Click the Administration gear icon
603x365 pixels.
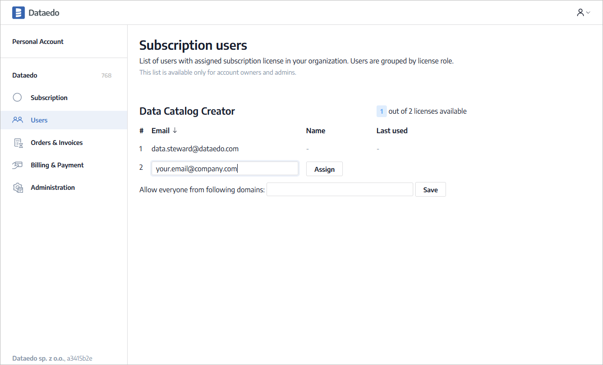(x=18, y=187)
